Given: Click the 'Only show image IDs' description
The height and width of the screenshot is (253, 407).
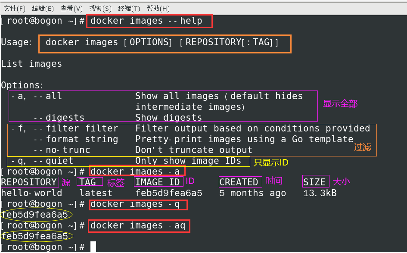Looking at the screenshot, I should pyautogui.click(x=188, y=161).
